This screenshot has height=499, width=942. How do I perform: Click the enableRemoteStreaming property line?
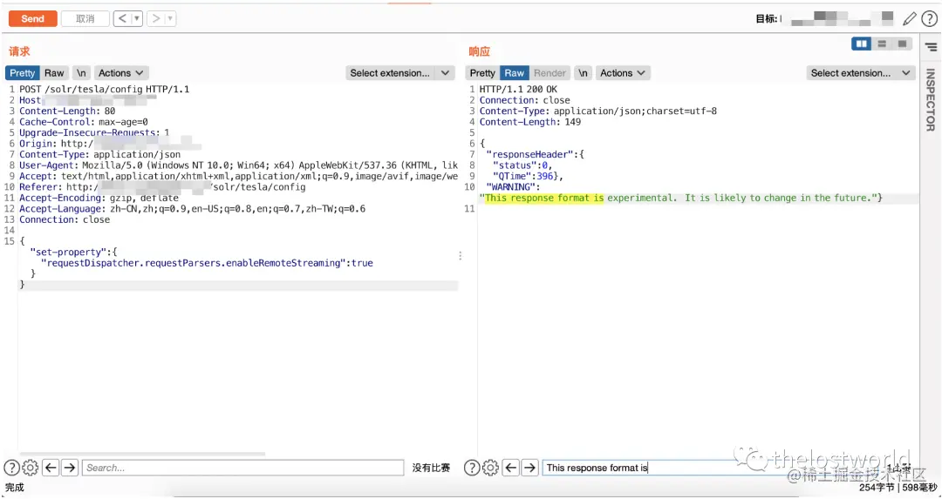tap(207, 263)
